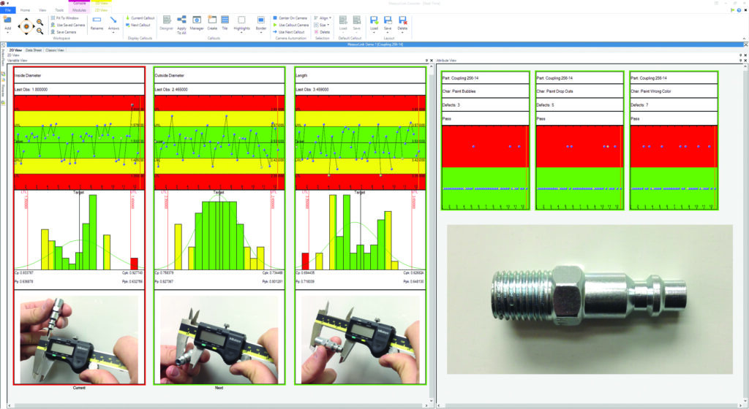Open the Align dropdown
The height and width of the screenshot is (409, 749).
point(323,18)
